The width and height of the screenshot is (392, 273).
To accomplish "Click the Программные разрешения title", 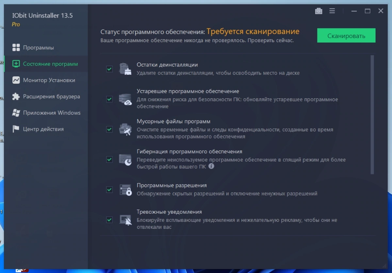I will point(172,185).
